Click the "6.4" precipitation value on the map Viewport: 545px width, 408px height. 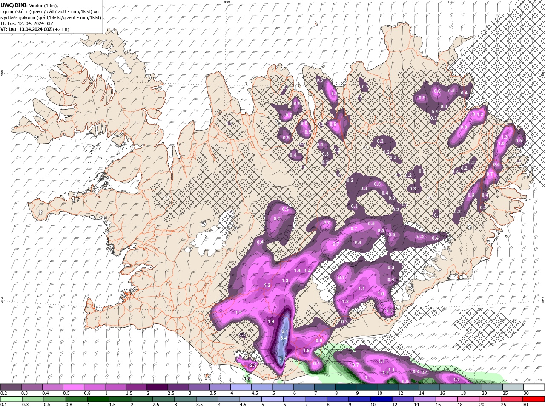[284, 338]
